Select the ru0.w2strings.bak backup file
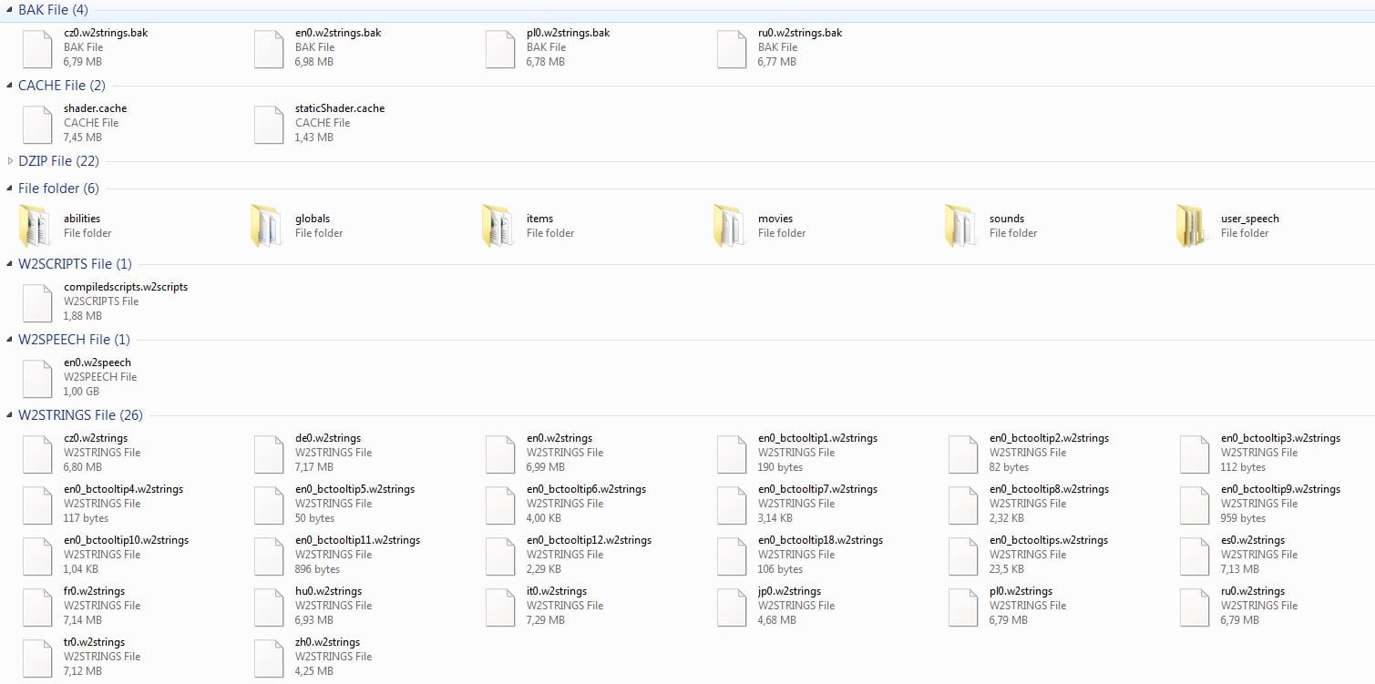This screenshot has width=1375, height=684. click(x=799, y=33)
